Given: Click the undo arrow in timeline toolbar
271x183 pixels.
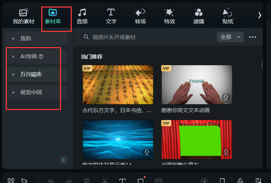Looking at the screenshot, I should pyautogui.click(x=51, y=181).
